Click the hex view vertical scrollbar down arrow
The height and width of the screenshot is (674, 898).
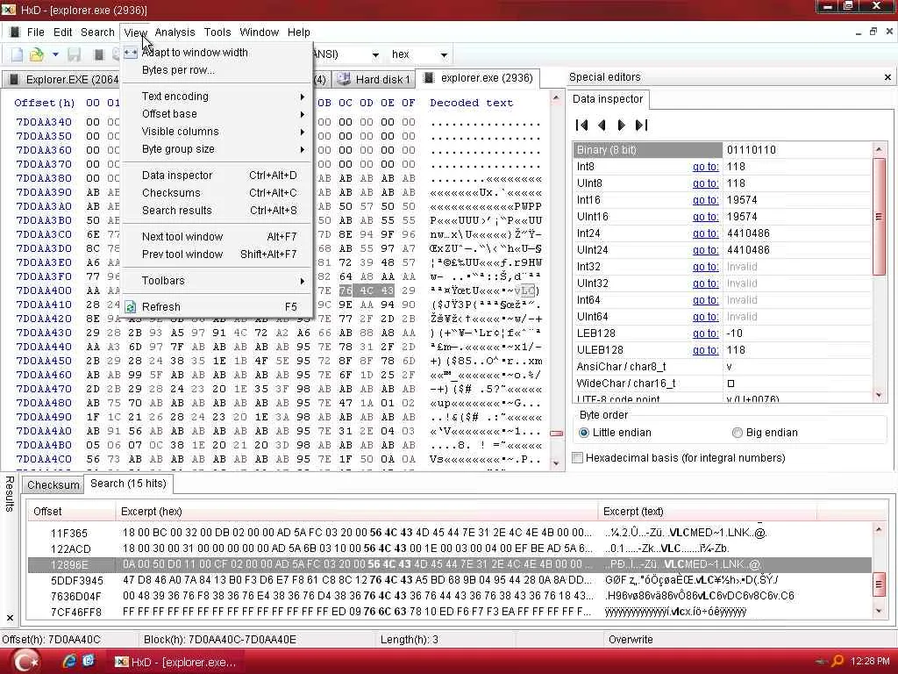[556, 463]
